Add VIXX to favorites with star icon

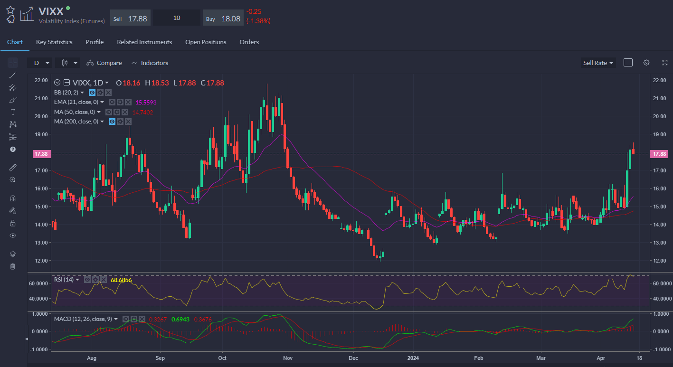(10, 9)
